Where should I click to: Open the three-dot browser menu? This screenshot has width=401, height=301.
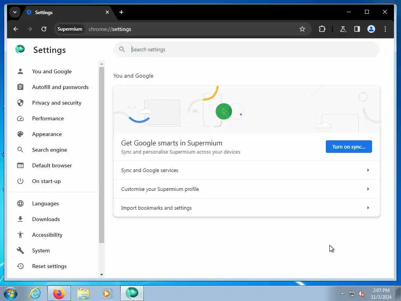[385, 29]
